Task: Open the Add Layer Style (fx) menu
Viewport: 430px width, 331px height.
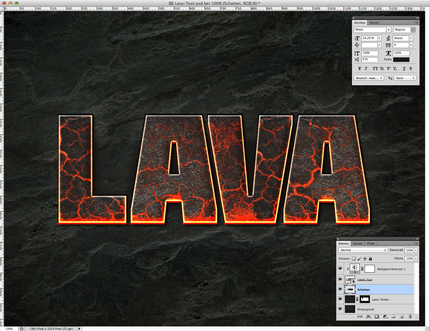Action: [368, 316]
